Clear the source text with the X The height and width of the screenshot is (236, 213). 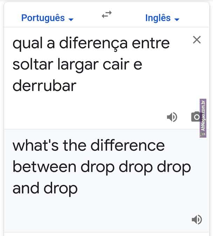(x=197, y=40)
